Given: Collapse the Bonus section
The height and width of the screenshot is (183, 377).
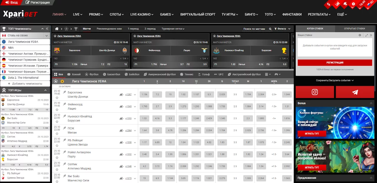Looking at the screenshot, I should tap(371, 103).
